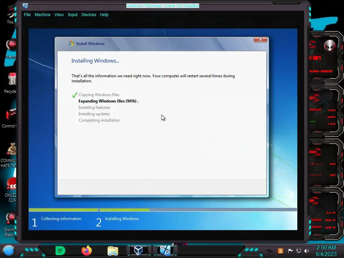Click 'Completing installation' step text

coord(99,120)
